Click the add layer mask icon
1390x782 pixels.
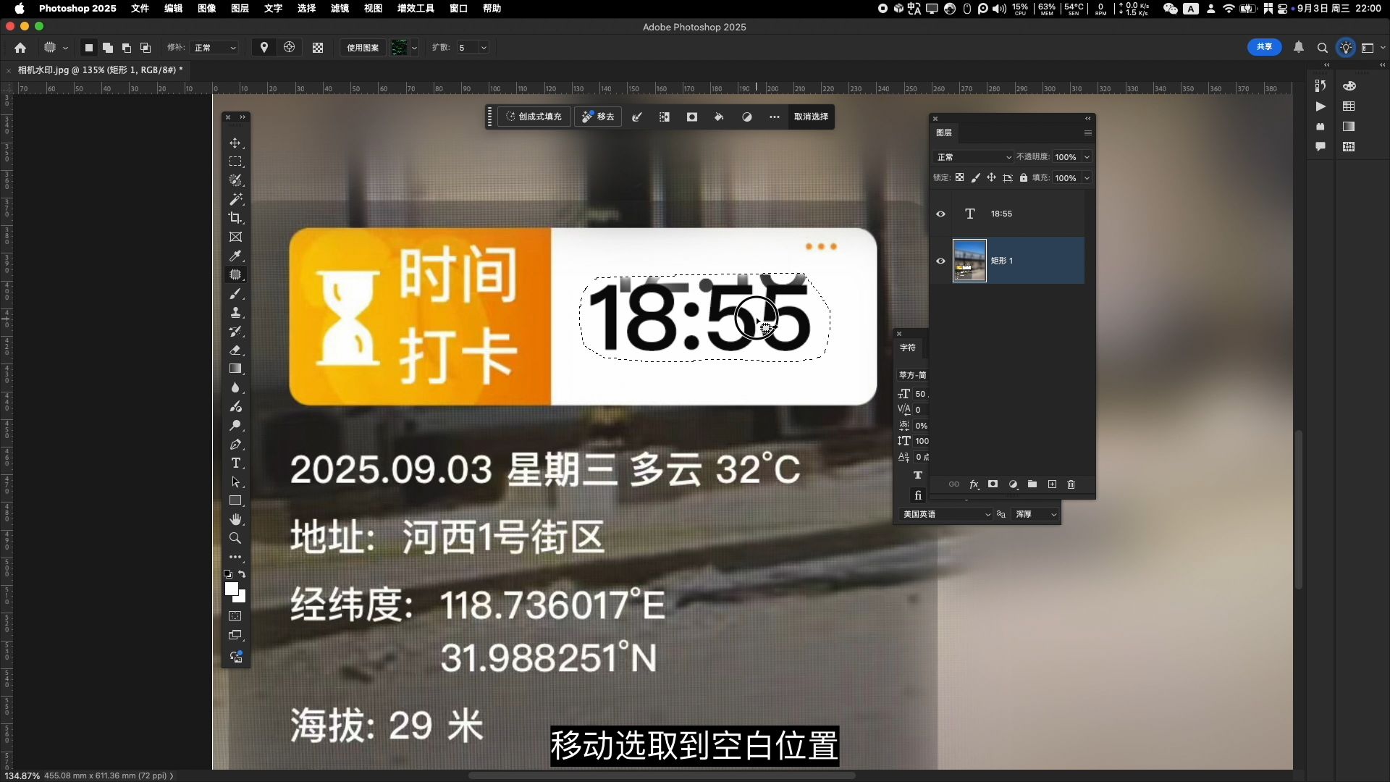[x=993, y=484]
